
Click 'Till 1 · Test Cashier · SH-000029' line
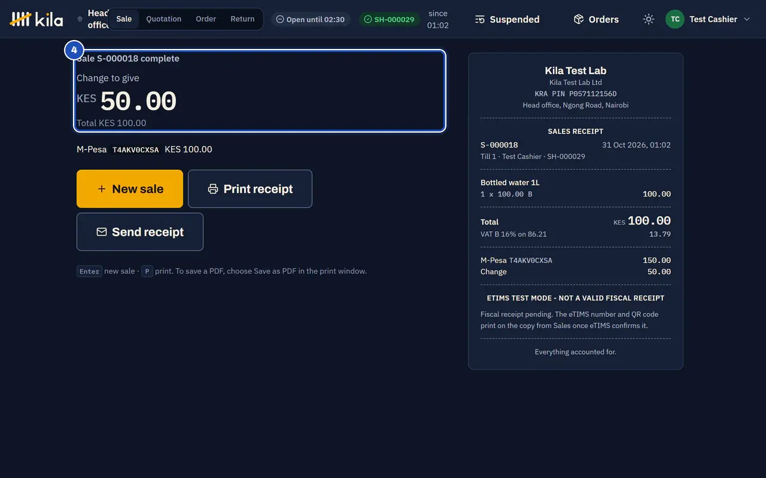pyautogui.click(x=533, y=157)
